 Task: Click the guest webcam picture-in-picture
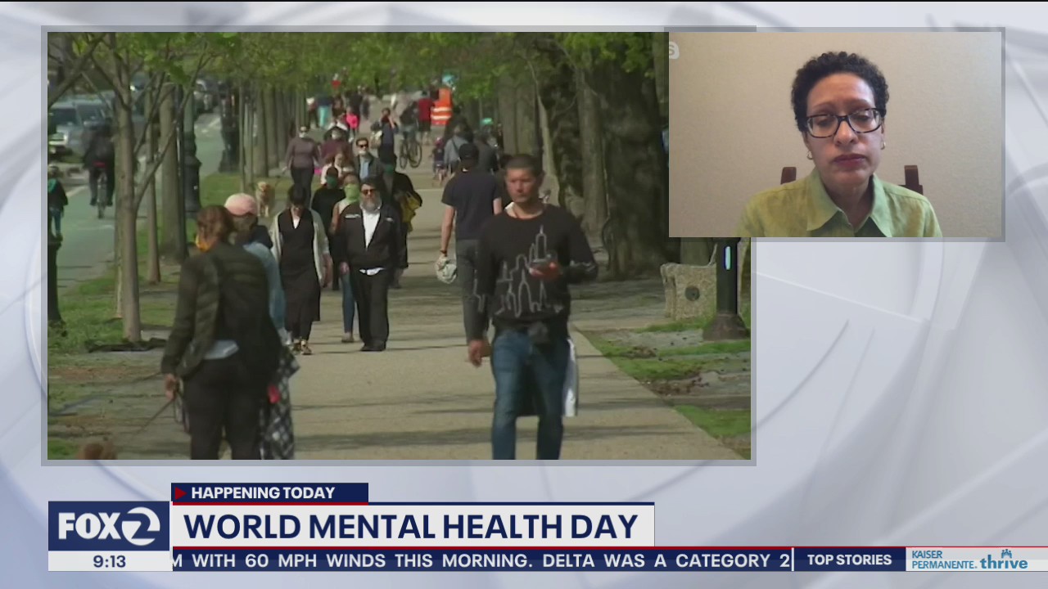[835, 134]
